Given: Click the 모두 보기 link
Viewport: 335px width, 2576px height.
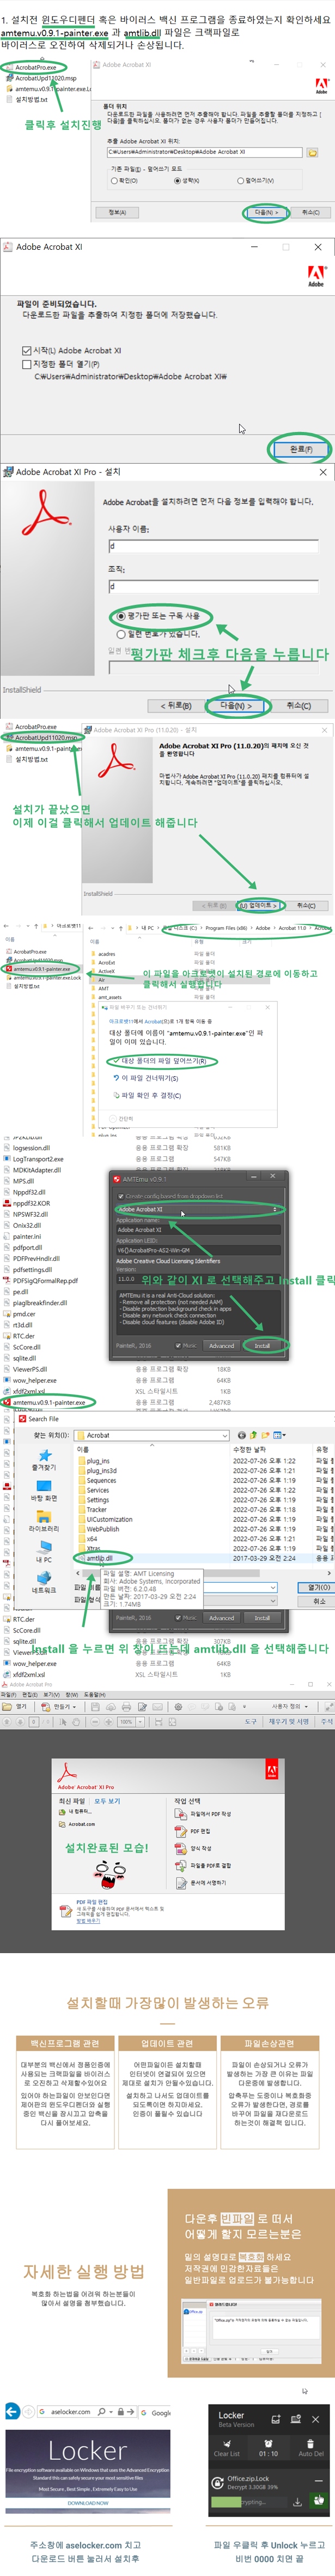Looking at the screenshot, I should (107, 1801).
